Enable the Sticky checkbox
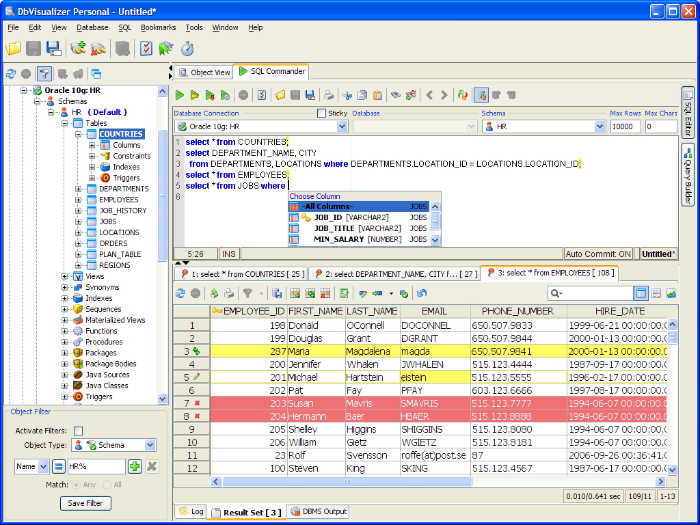Screen dimensions: 700x525 tap(322, 113)
